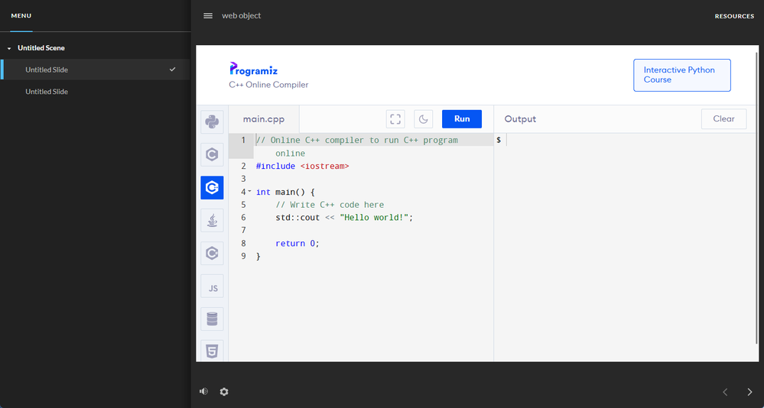The width and height of the screenshot is (764, 408).
Task: Open the Interactive Python Course link
Action: [x=681, y=75]
